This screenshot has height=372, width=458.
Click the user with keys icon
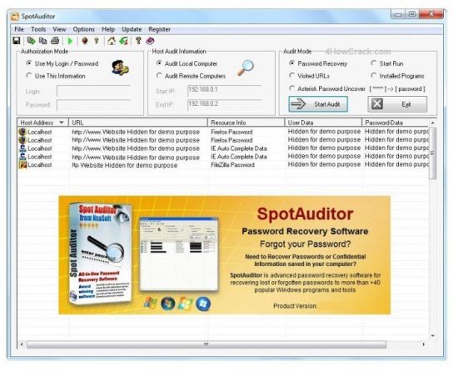pos(120,68)
